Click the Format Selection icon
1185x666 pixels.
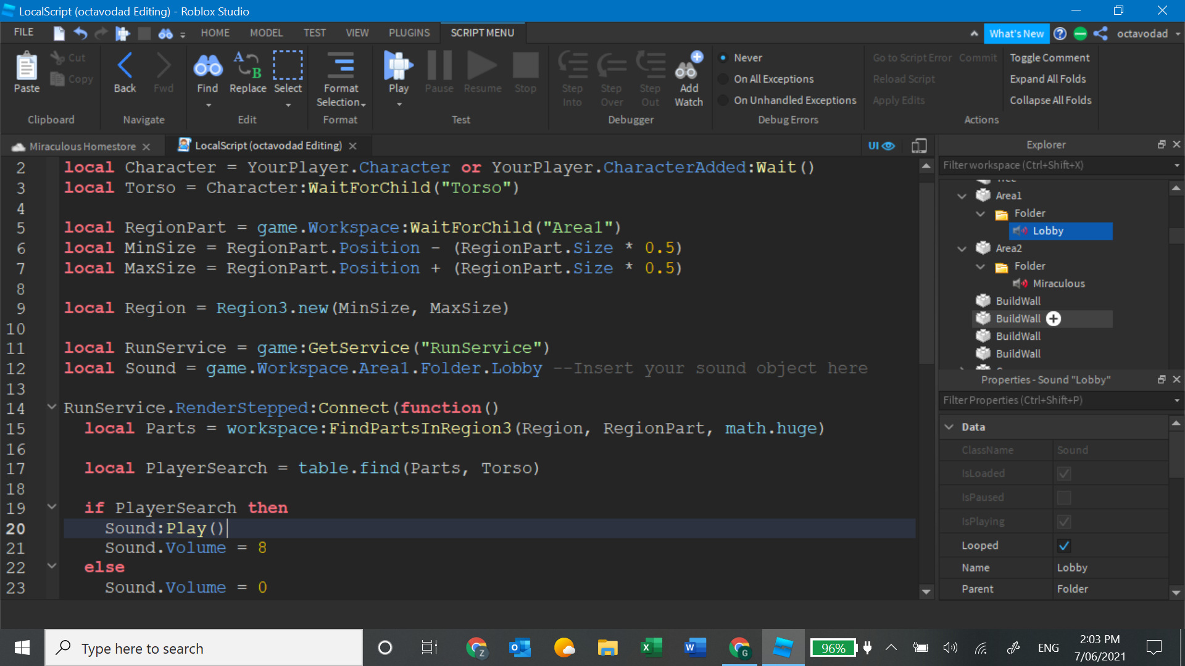point(341,65)
